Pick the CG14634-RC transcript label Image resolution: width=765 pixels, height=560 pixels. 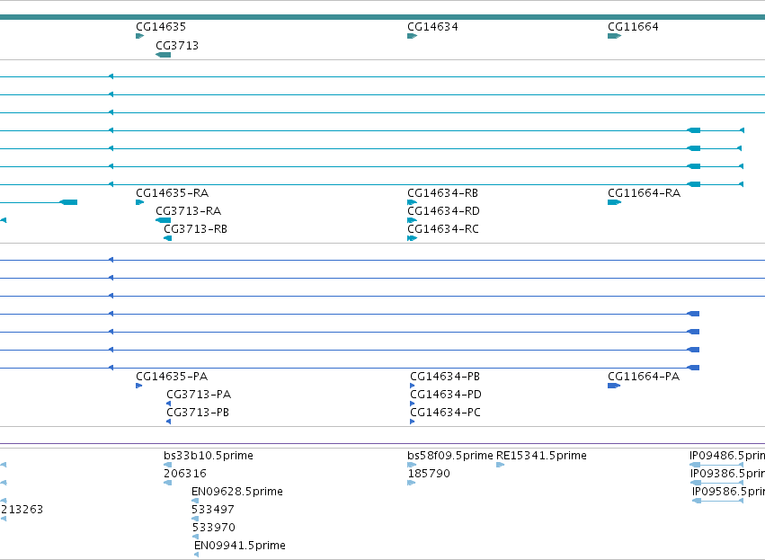(x=443, y=229)
